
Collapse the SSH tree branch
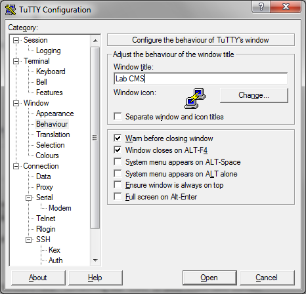tap(28, 240)
